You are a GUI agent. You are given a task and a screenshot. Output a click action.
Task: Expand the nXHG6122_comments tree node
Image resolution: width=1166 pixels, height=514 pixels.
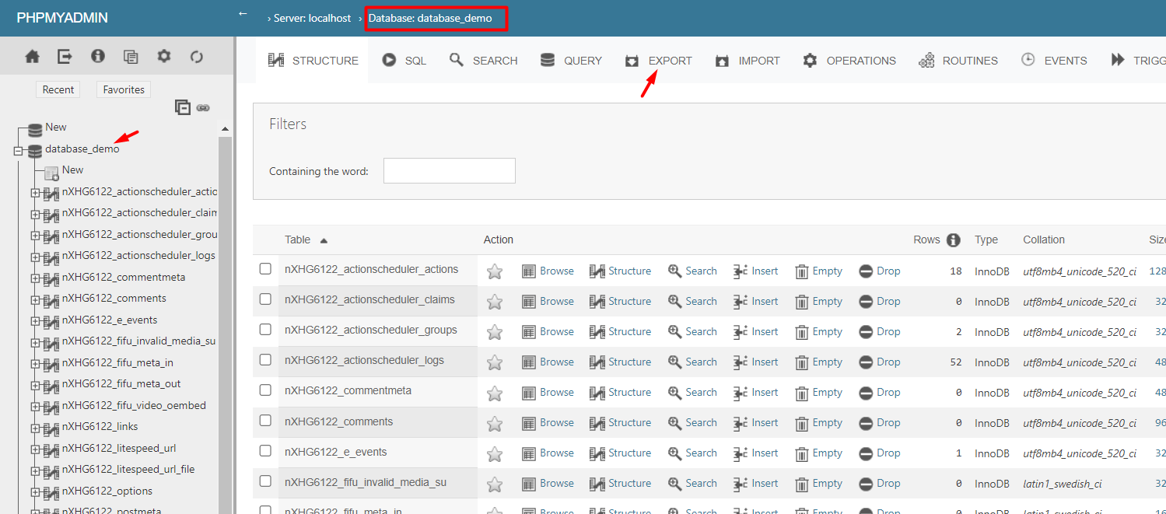35,299
